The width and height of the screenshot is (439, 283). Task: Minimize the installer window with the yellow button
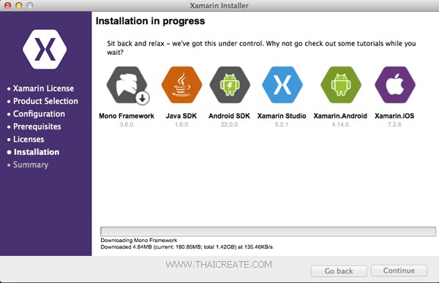[19, 5]
